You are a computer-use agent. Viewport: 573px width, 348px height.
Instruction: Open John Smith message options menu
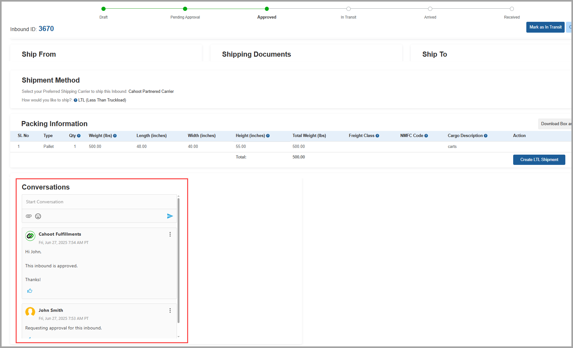tap(170, 311)
